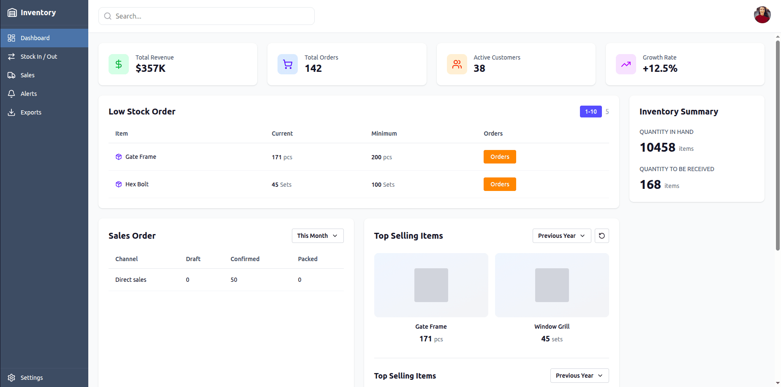
Task: Click the Inventory logo icon
Action: tap(12, 12)
